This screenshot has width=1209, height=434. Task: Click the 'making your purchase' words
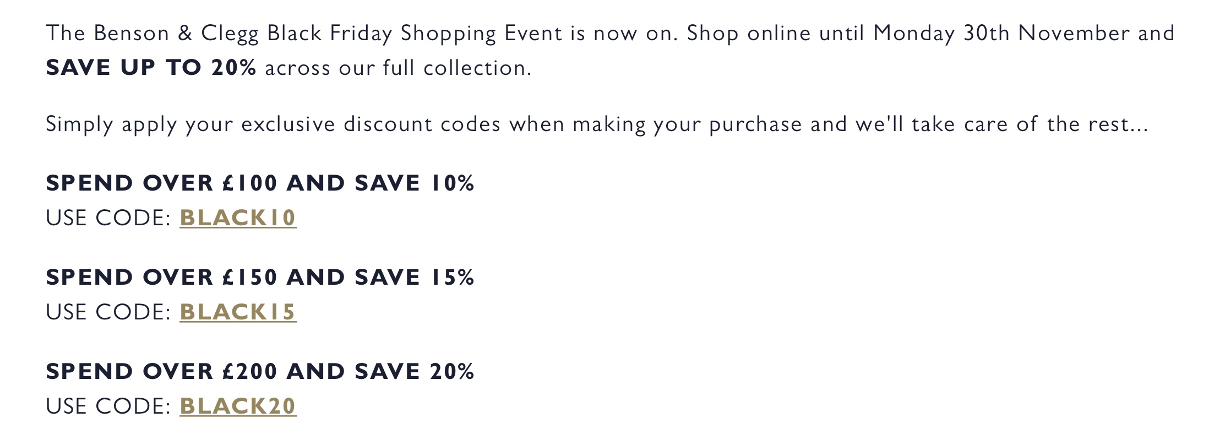click(x=687, y=124)
